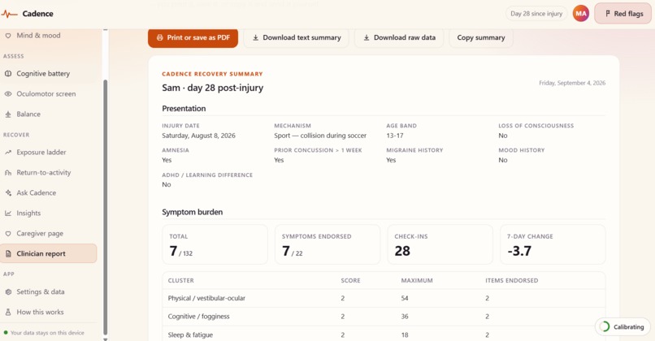Open Oculomotor screen section

[x=49, y=94]
